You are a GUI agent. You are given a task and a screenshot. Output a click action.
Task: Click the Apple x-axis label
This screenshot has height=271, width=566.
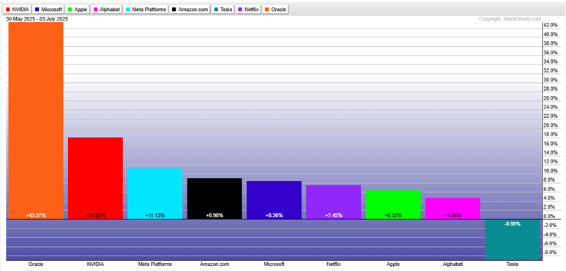click(x=393, y=264)
